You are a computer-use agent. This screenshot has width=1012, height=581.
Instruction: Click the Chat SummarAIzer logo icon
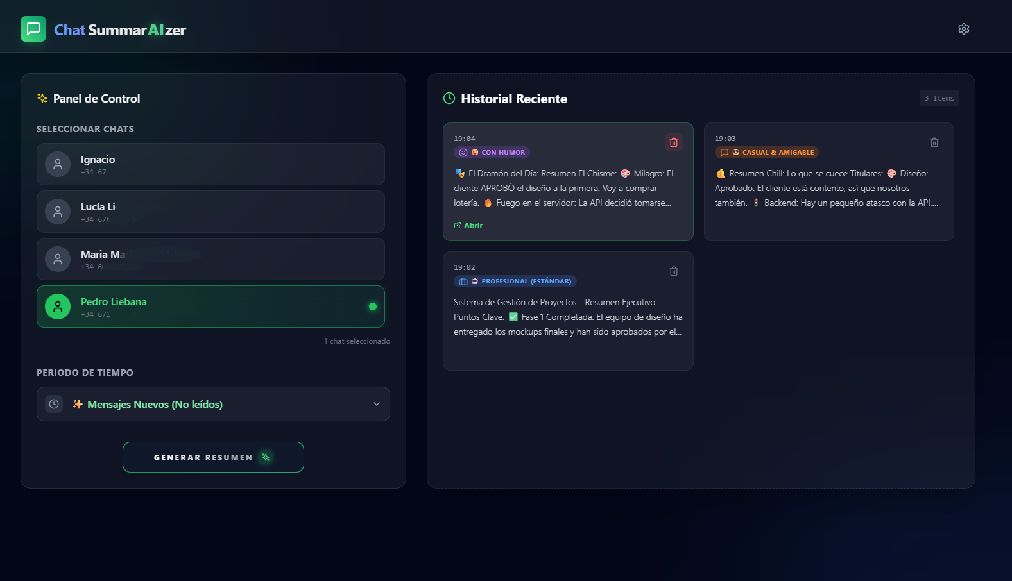pos(33,29)
